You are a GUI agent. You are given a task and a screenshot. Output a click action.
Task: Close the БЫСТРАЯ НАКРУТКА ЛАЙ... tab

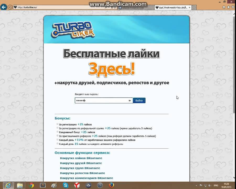(190, 8)
